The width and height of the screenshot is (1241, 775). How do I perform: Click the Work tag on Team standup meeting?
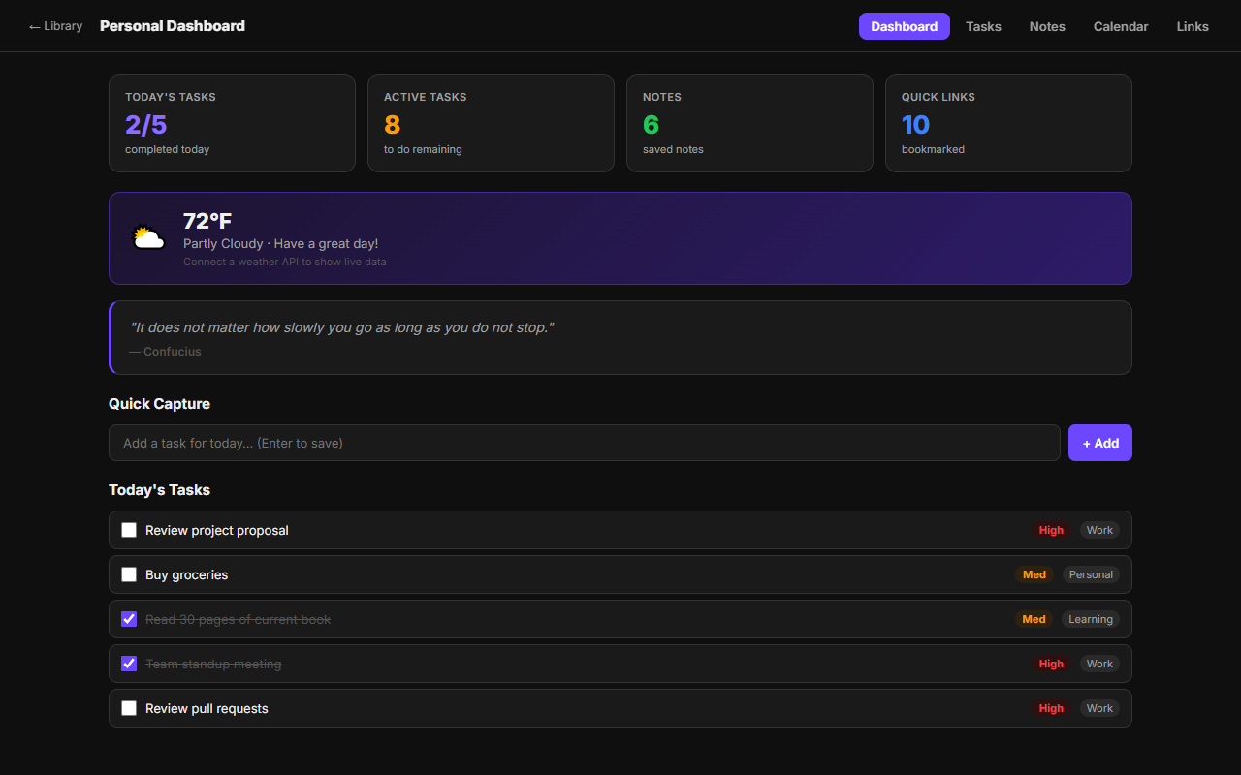point(1099,664)
